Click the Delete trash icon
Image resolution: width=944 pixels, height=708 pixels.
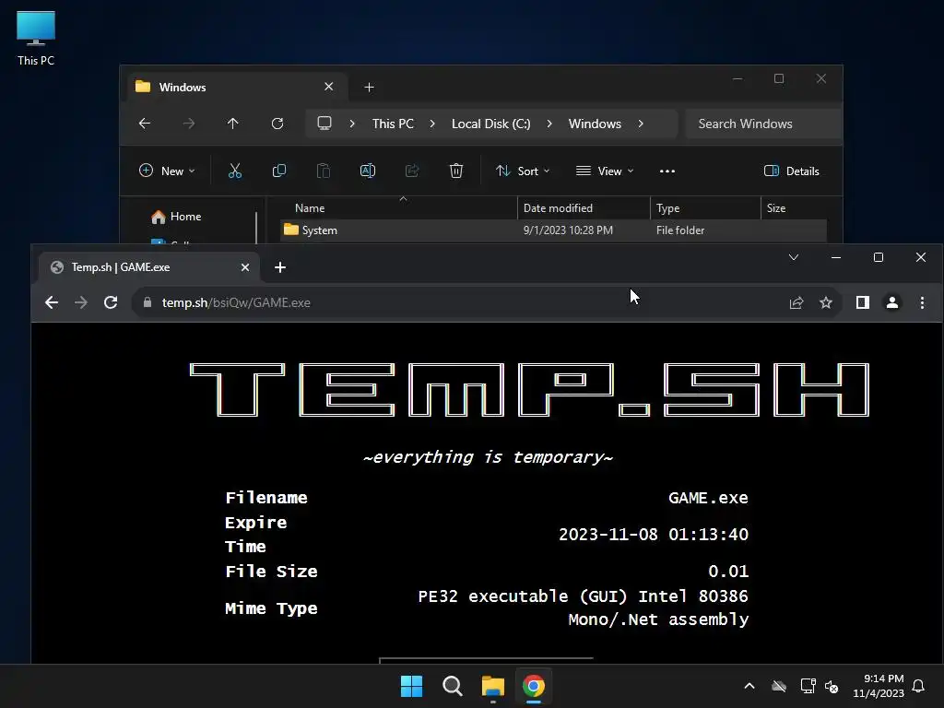(456, 171)
